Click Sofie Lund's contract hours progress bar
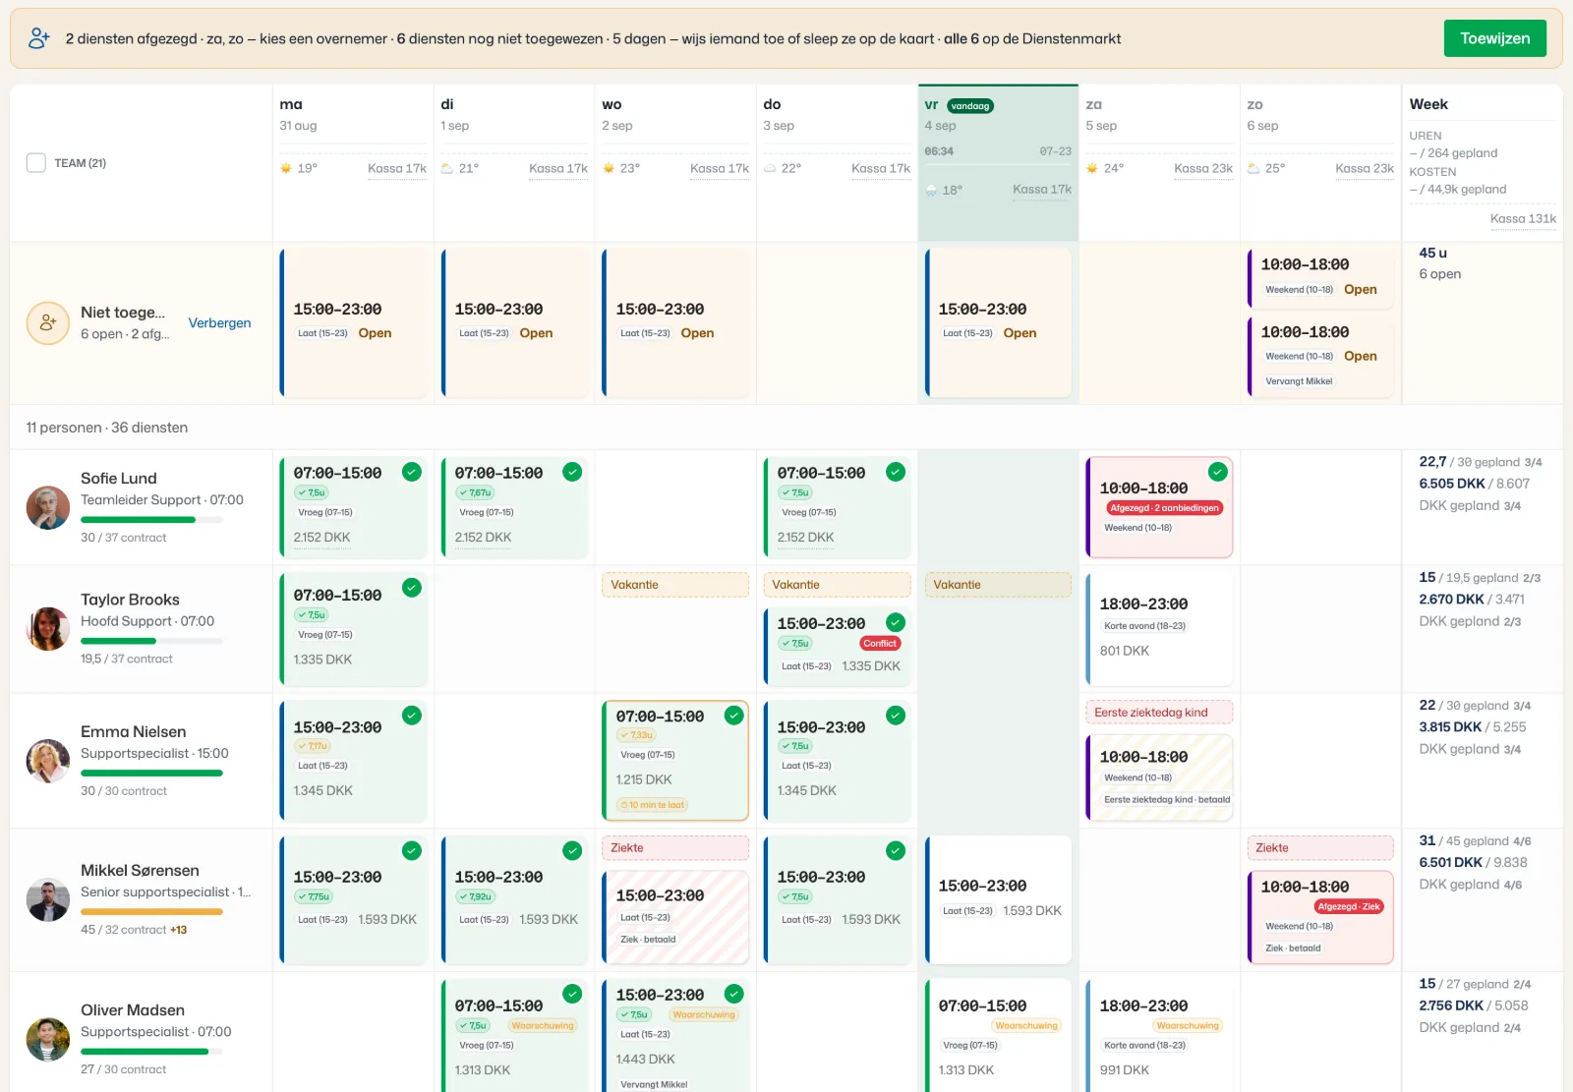Screen dimensions: 1573x1092 (x=151, y=520)
